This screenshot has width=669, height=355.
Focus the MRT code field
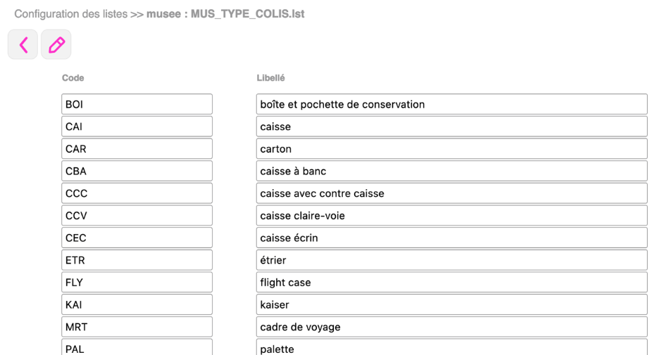[x=137, y=327]
